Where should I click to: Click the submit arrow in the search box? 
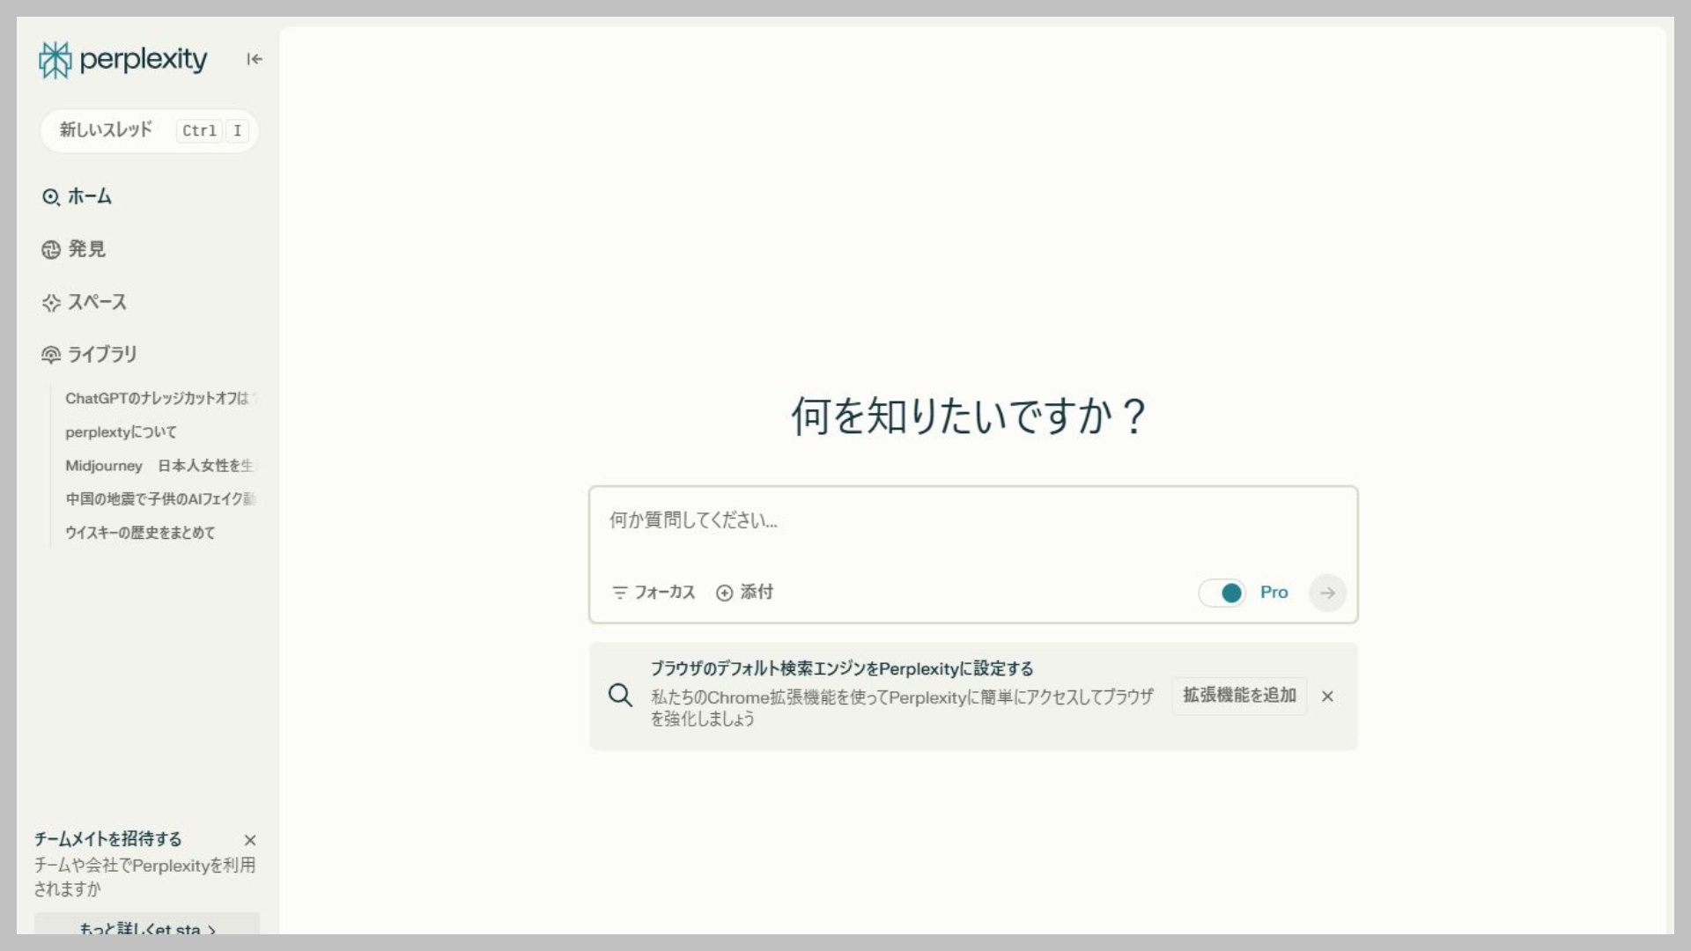tap(1327, 593)
